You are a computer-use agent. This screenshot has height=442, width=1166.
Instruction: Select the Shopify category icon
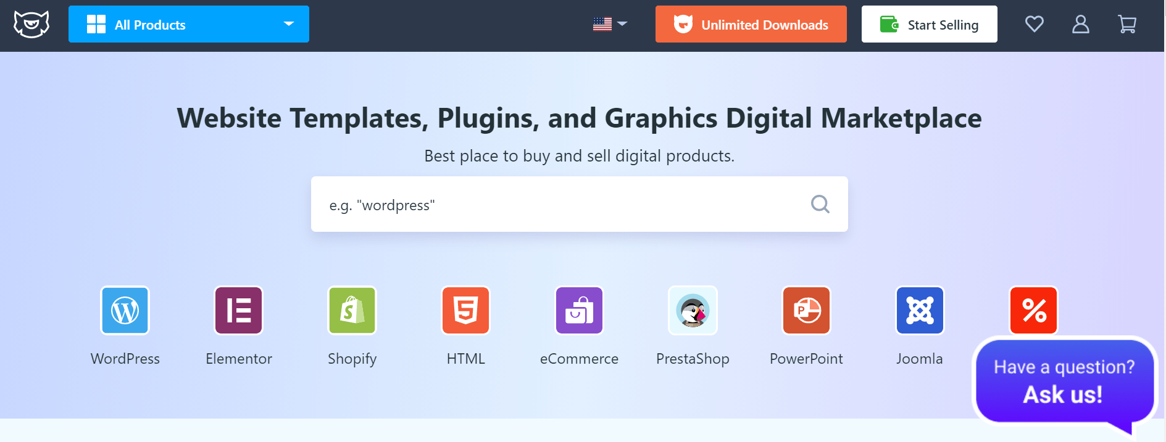[x=352, y=310]
